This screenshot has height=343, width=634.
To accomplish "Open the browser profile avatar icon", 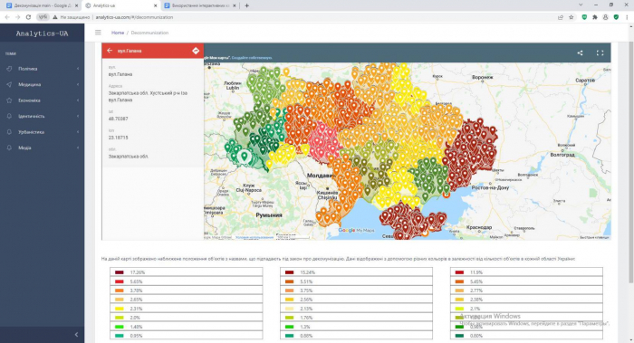I will point(605,17).
